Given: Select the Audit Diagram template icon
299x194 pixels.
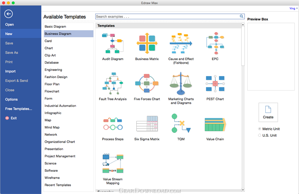Looking at the screenshot, I should point(113,43).
